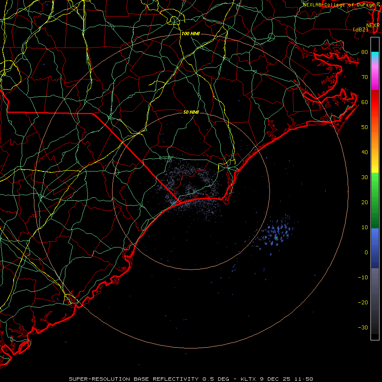Click the '50' value on color scale
This screenshot has height=382, width=382.
(x=365, y=127)
